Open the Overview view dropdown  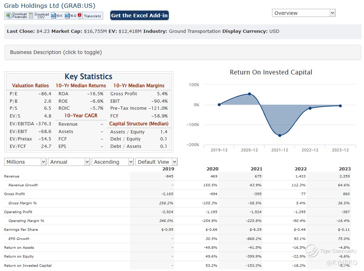click(303, 13)
